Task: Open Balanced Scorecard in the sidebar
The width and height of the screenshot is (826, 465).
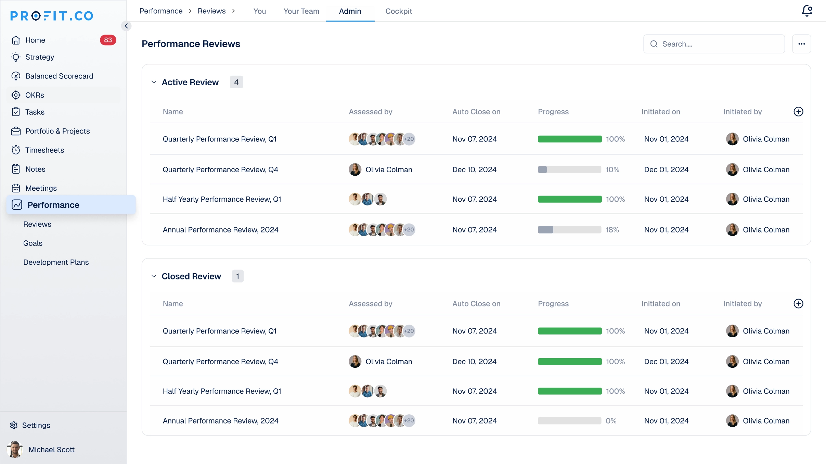Action: click(59, 76)
